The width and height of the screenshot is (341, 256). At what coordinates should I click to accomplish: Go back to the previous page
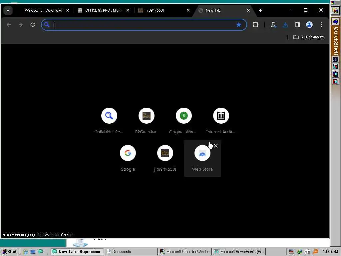click(x=9, y=25)
